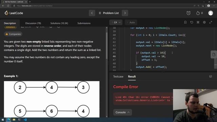The image size is (217, 122).
Task: Click the Companies tag button
Action: [x=13, y=34]
